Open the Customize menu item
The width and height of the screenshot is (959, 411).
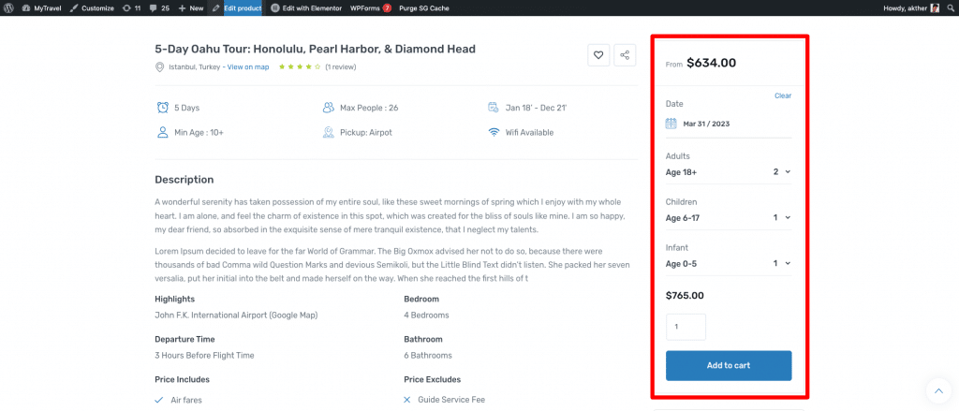(x=90, y=7)
